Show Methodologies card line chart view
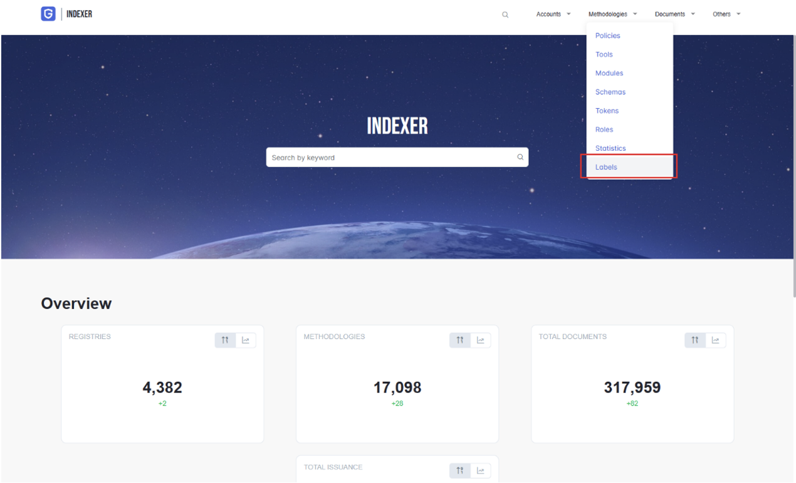Viewport: 796px width, 483px height. tap(481, 340)
